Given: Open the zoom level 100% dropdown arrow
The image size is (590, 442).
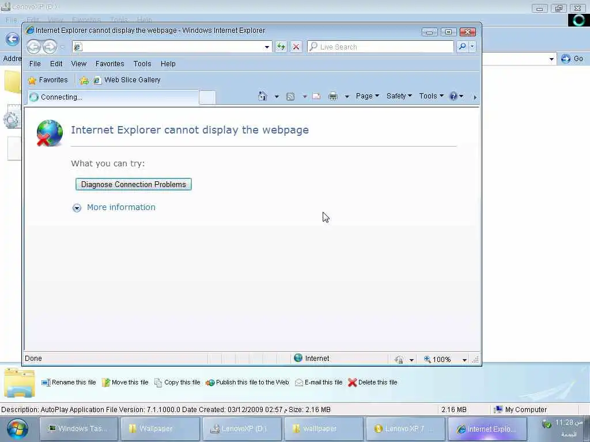Looking at the screenshot, I should tap(464, 360).
